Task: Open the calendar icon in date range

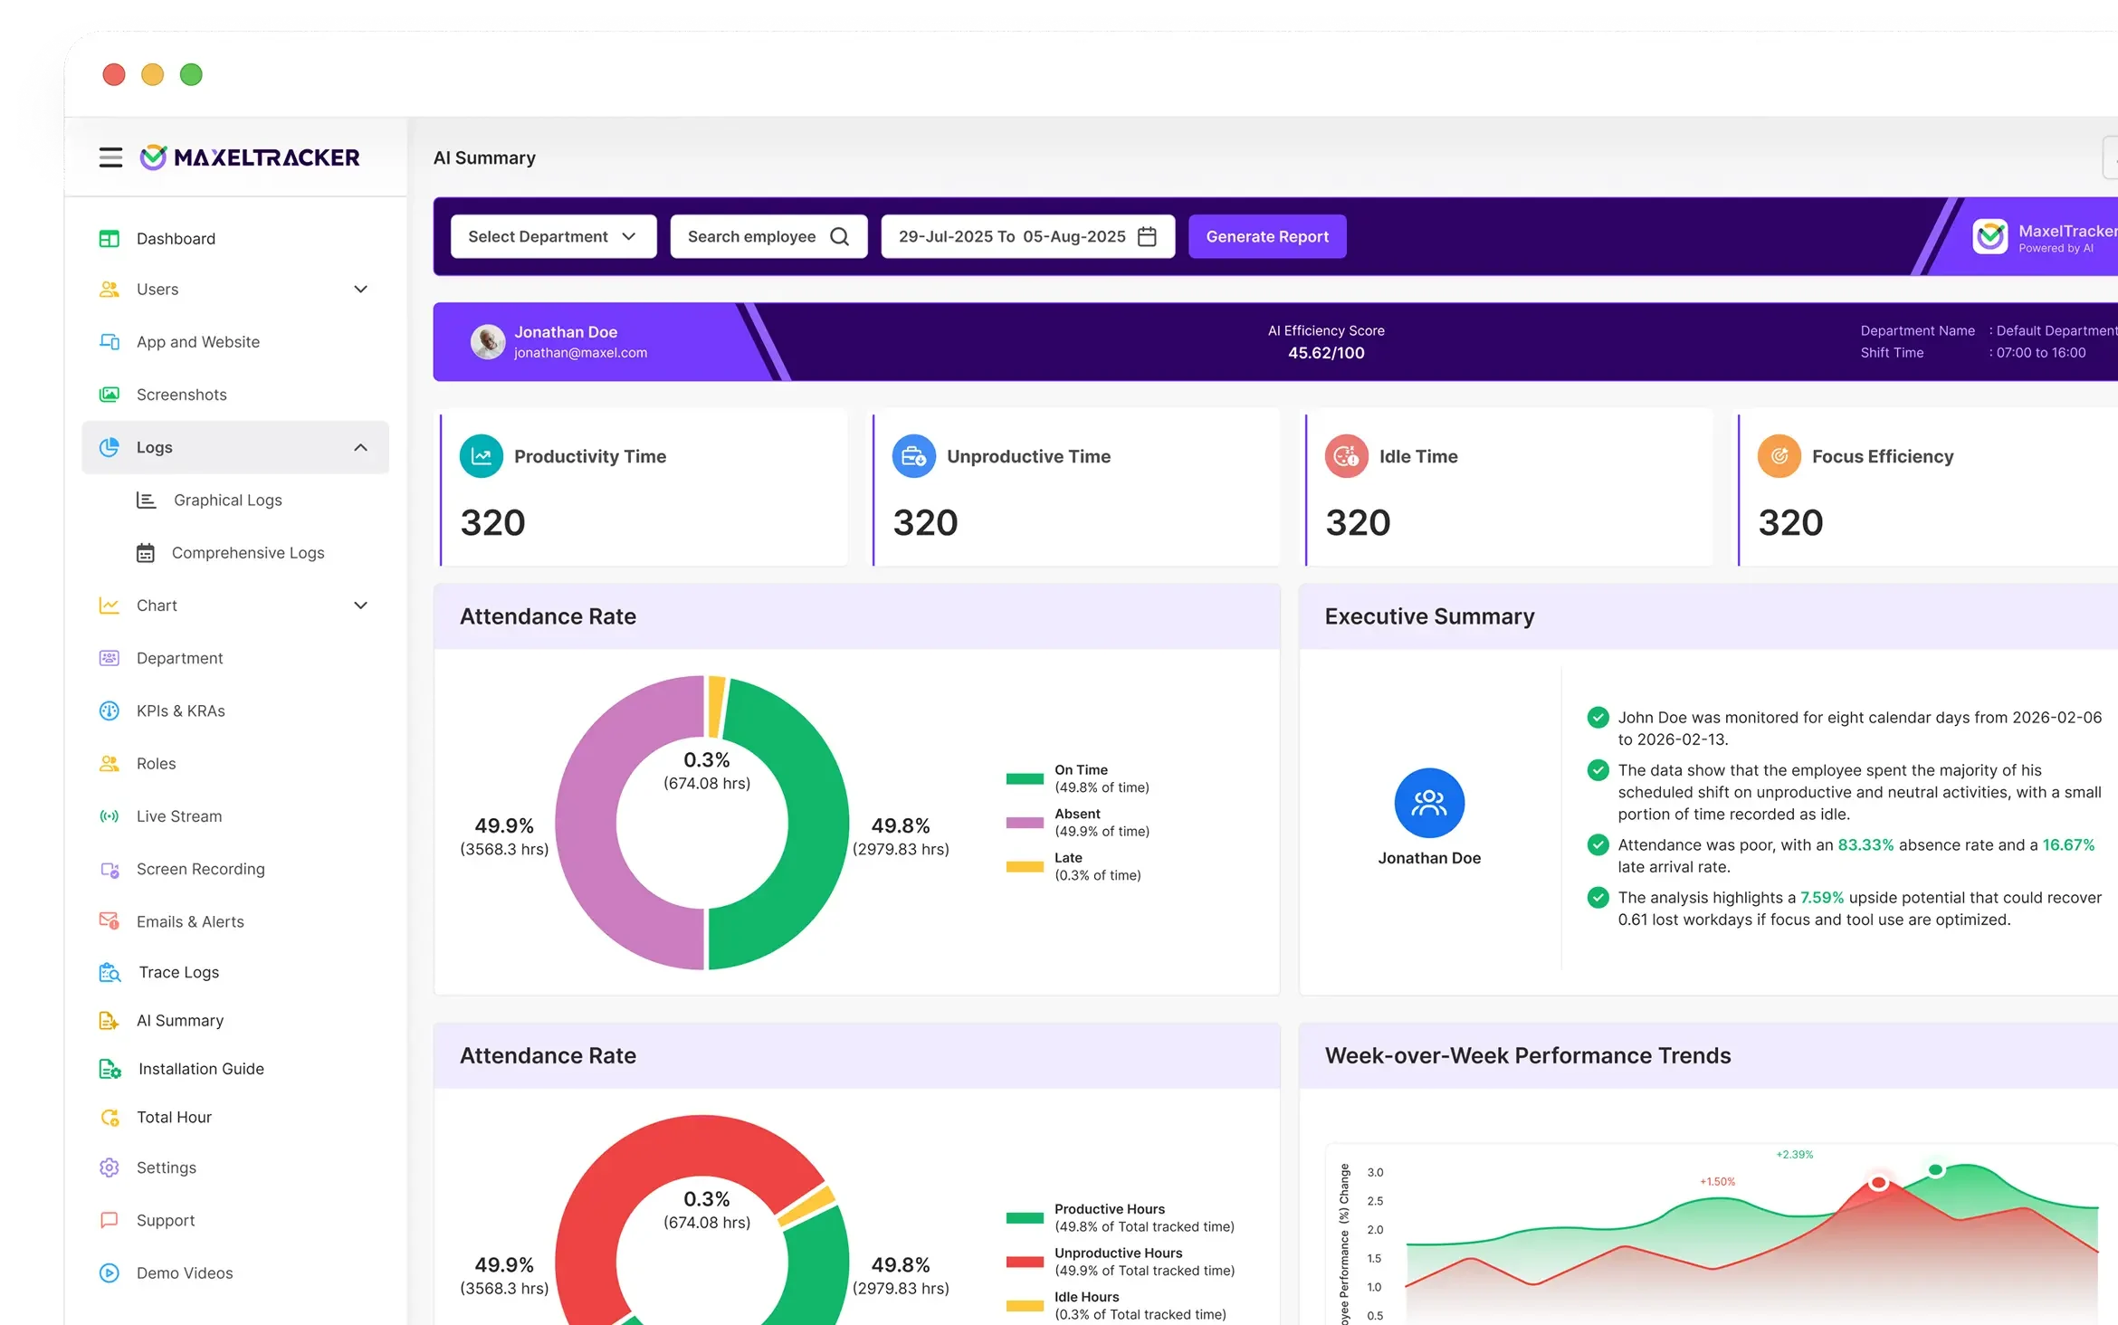Action: point(1147,236)
